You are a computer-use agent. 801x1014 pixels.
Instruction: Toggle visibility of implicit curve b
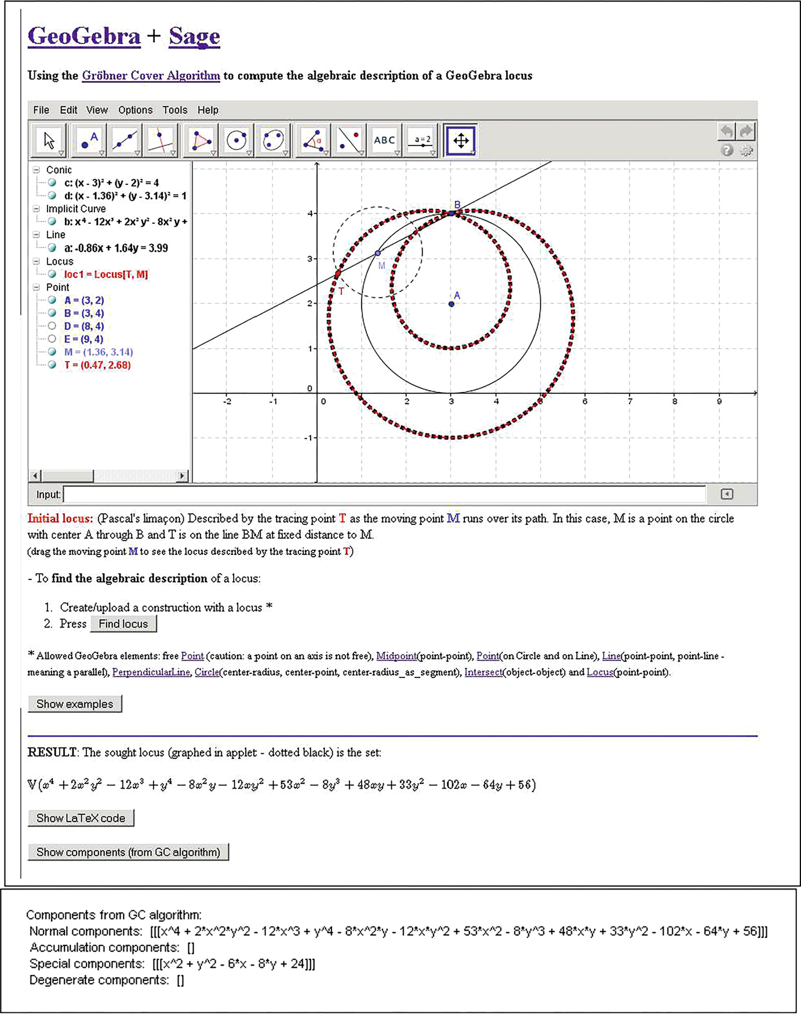52,221
